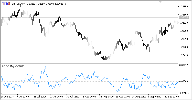The image size is (192, 100).
Task: Click price scale value 1.33350
Action: click(x=184, y=7)
